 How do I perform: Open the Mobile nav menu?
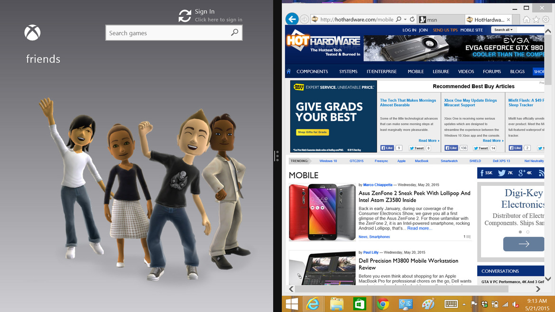pyautogui.click(x=416, y=72)
